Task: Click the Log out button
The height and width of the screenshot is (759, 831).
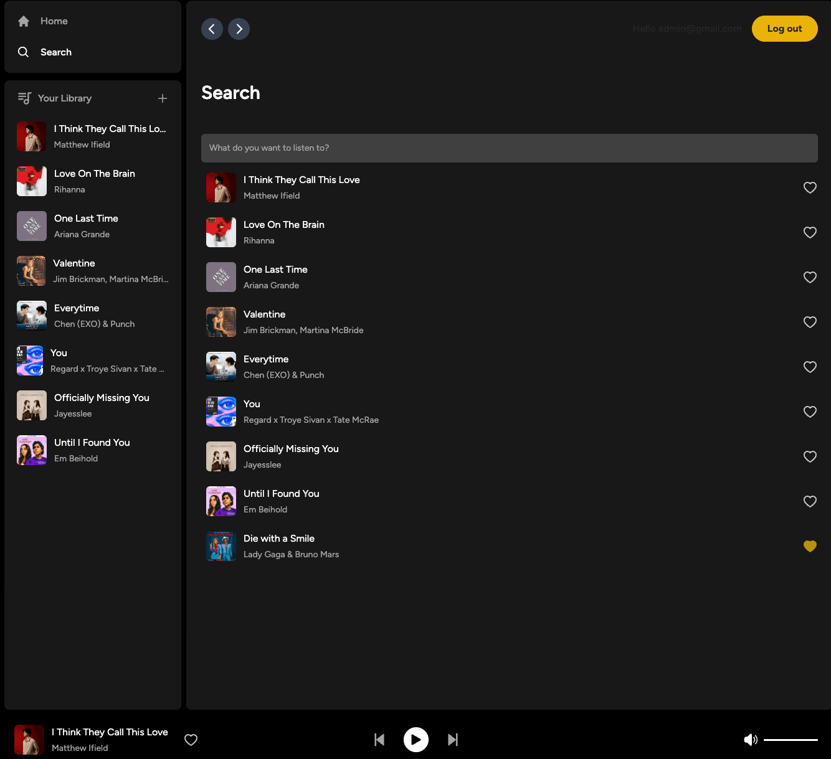Action: click(x=784, y=29)
